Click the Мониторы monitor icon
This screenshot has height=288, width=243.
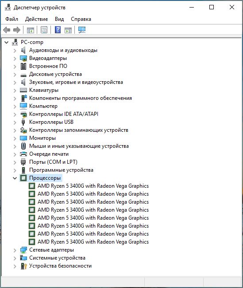coord(23,138)
